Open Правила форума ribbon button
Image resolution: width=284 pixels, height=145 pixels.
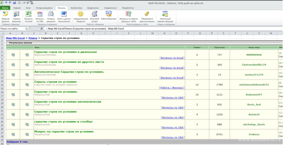pyautogui.click(x=5, y=17)
